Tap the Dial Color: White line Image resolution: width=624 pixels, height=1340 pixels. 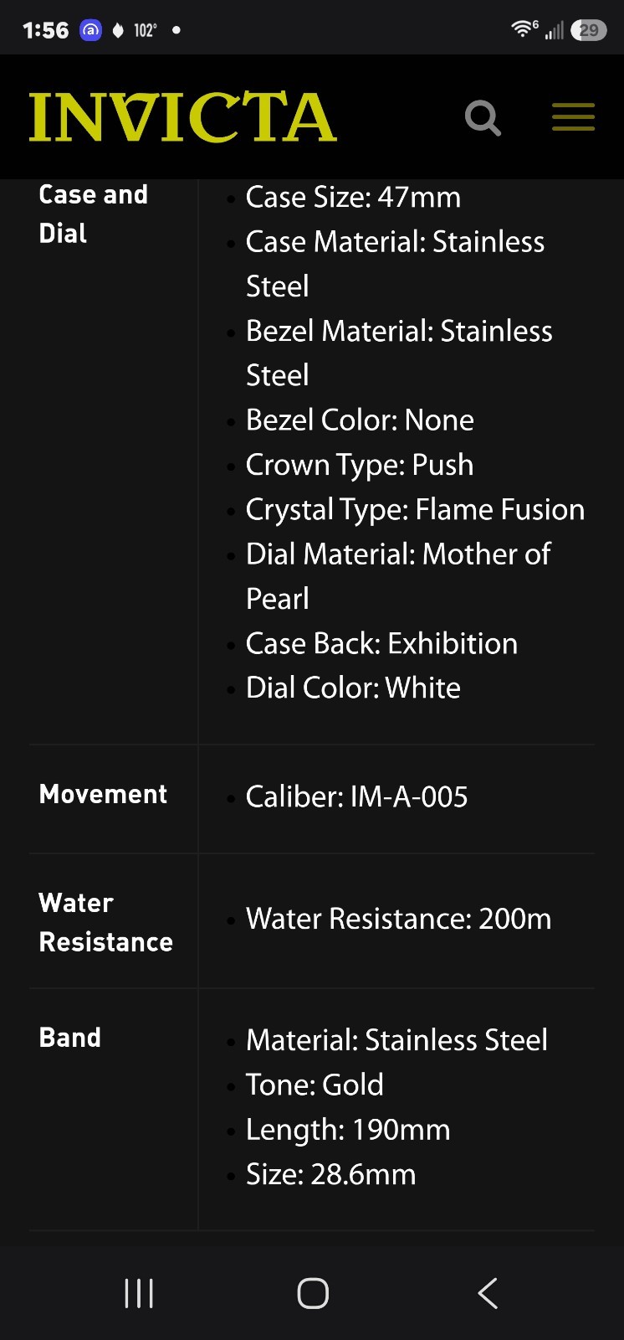pyautogui.click(x=353, y=688)
